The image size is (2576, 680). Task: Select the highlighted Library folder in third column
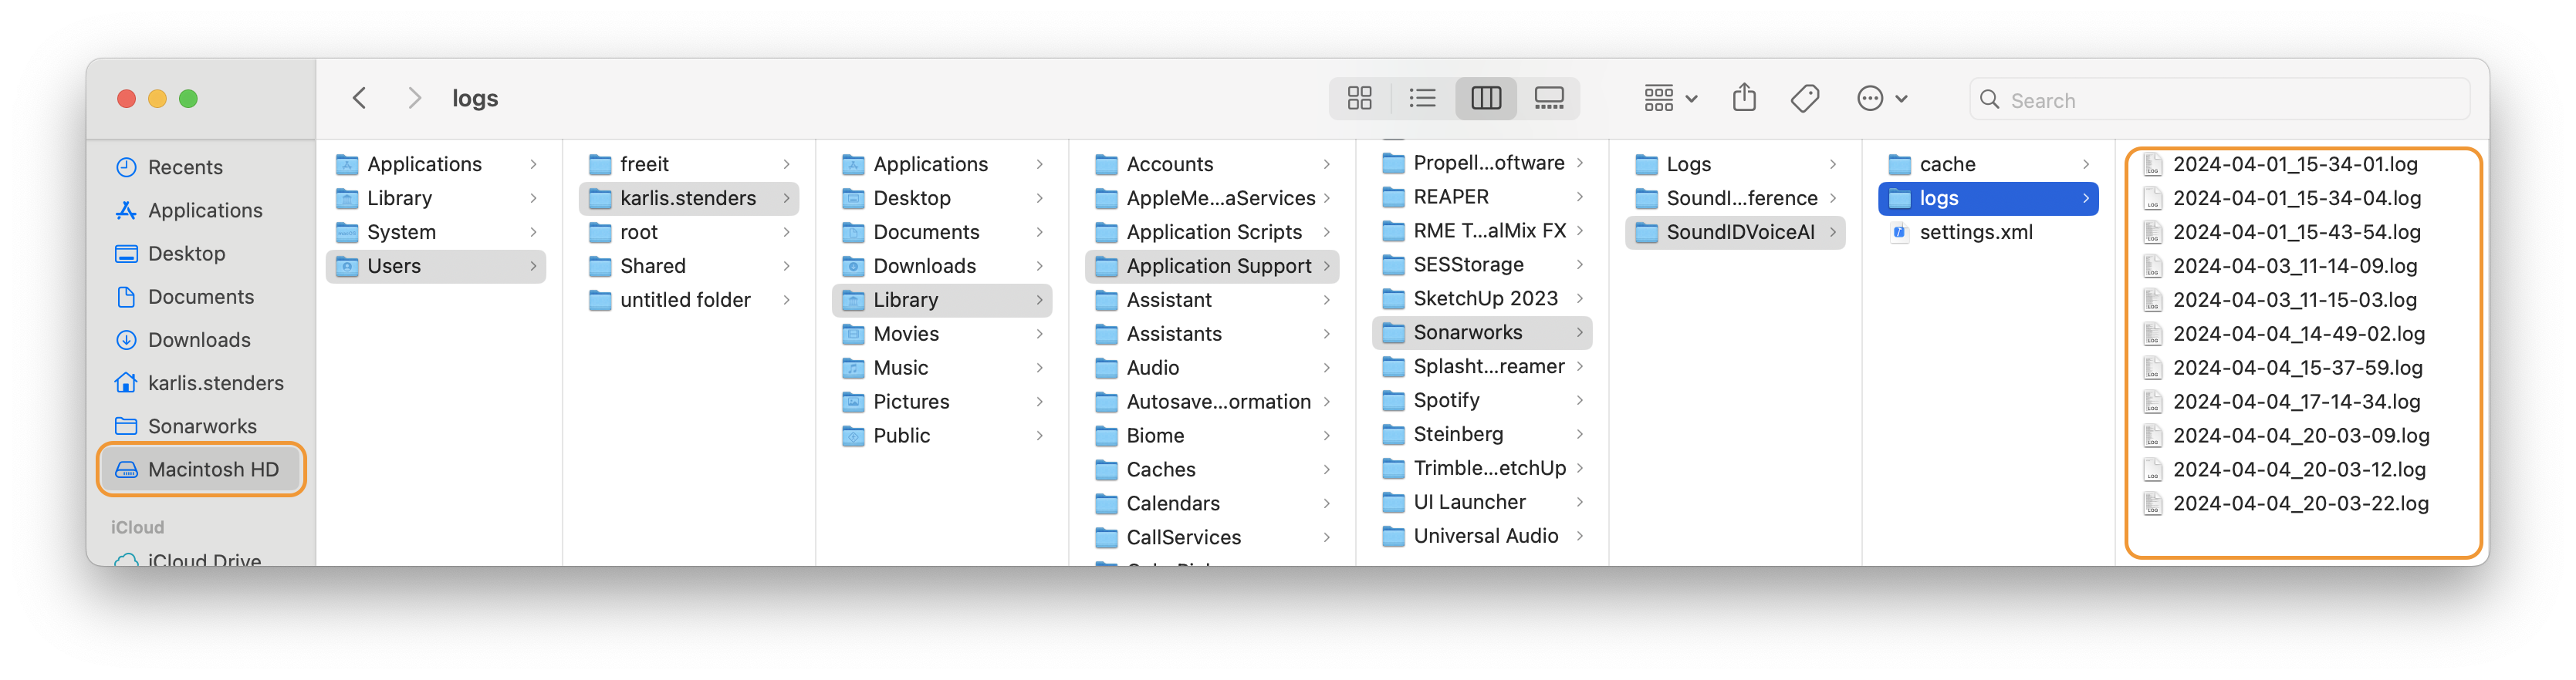tap(942, 300)
